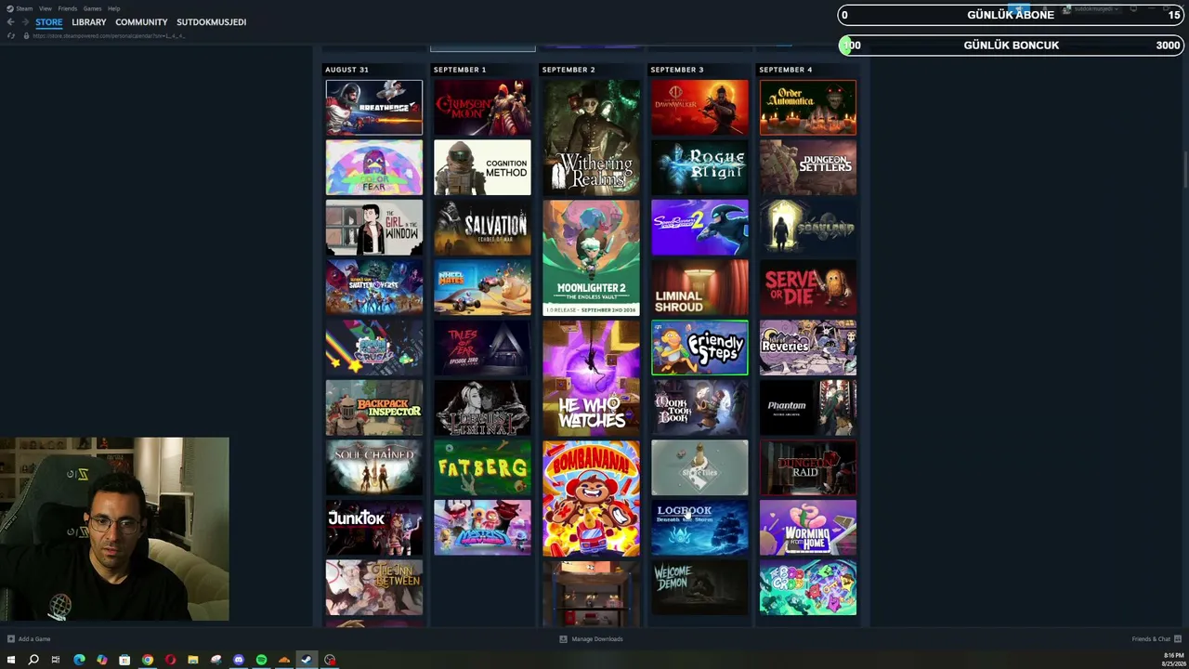The width and height of the screenshot is (1189, 669).
Task: Open the He Who Watches thumbnail
Action: pyautogui.click(x=592, y=378)
